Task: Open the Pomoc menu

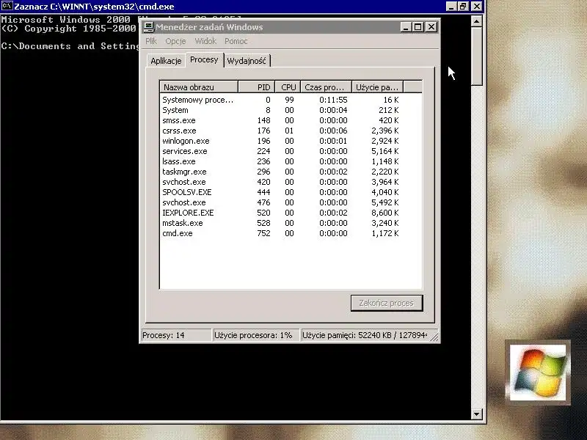Action: point(236,41)
